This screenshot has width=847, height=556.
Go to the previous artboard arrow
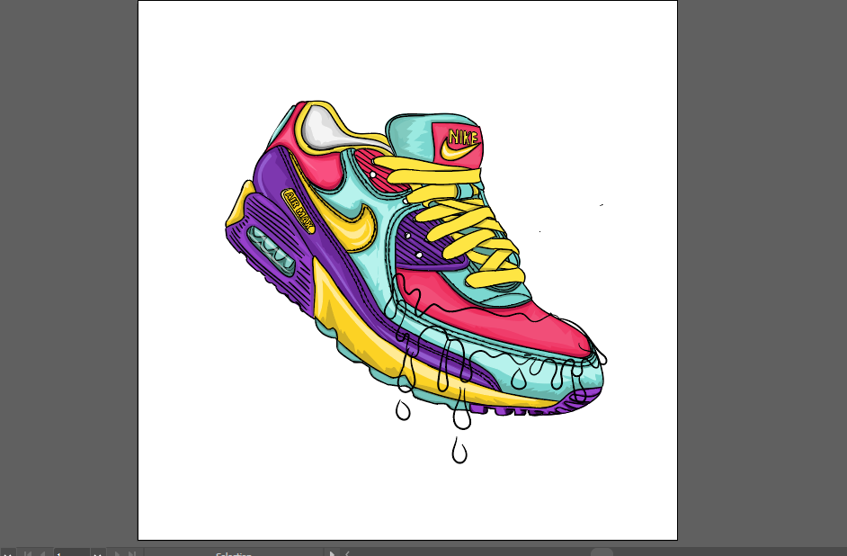pyautogui.click(x=42, y=552)
